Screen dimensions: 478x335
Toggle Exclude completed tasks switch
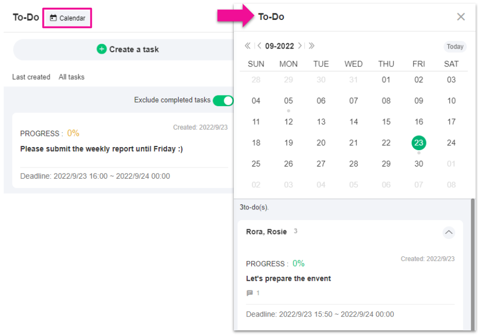tap(223, 101)
